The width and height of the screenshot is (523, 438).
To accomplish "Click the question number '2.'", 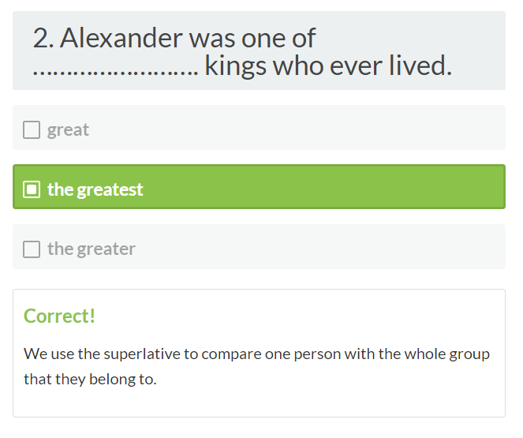I will click(43, 37).
